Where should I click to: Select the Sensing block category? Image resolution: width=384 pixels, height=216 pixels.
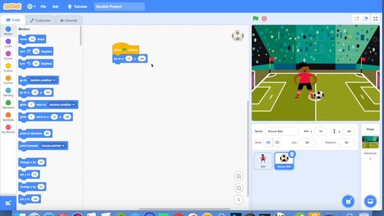click(x=8, y=92)
